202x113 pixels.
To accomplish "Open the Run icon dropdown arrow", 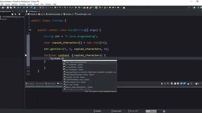I will tap(57, 8).
